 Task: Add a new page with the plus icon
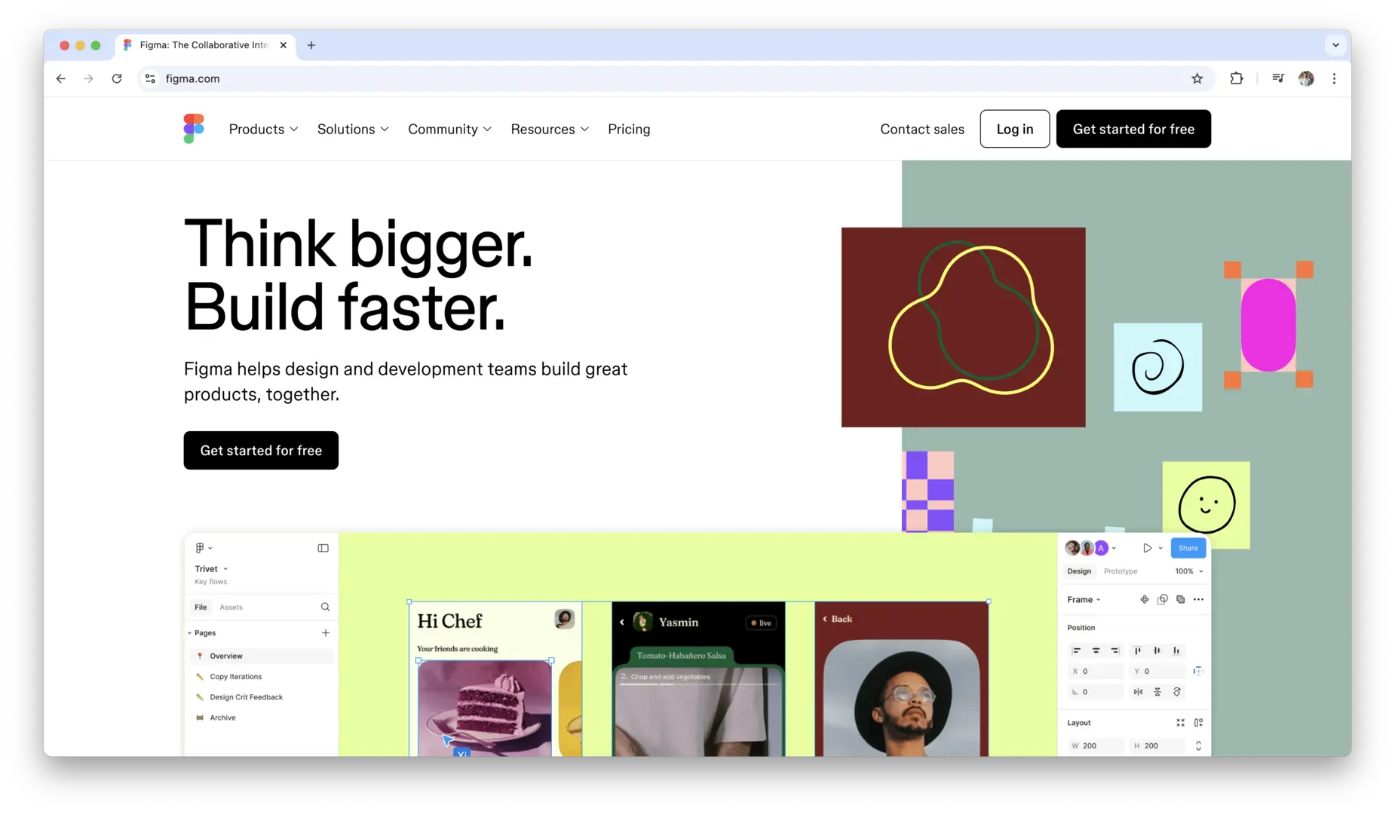[x=326, y=632]
